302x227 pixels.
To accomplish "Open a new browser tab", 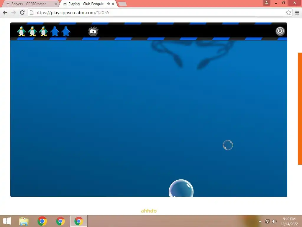I will pyautogui.click(x=122, y=4).
